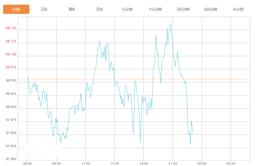Click the 98.150 price axis label
This screenshot has height=166, width=255.
(x=11, y=28)
